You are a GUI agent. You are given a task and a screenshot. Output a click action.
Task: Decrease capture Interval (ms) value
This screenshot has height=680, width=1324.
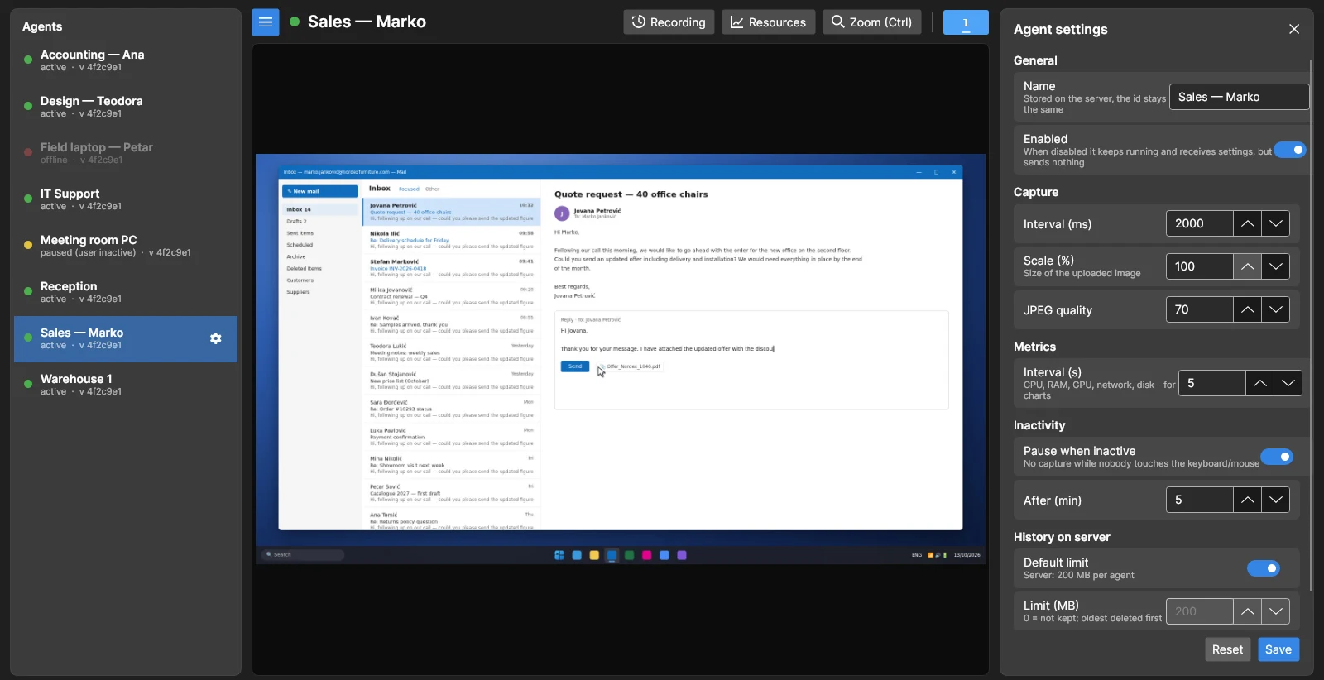[x=1275, y=223]
